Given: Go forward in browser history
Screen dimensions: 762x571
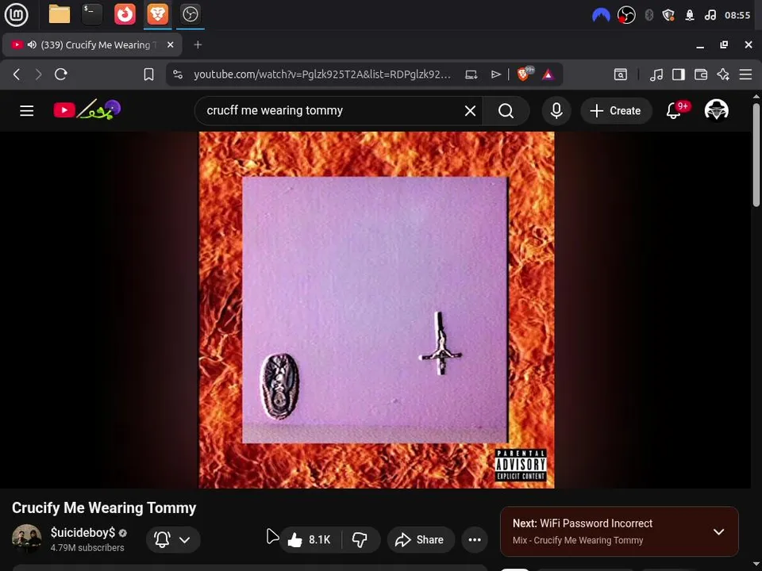Looking at the screenshot, I should (x=38, y=75).
